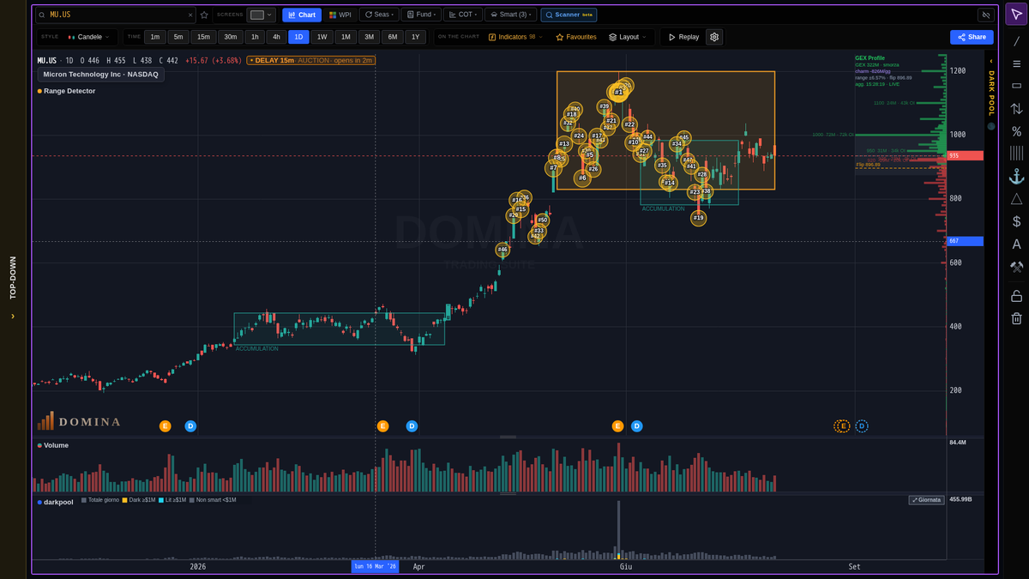The height and width of the screenshot is (579, 1029).
Task: Select the dollar sign tool
Action: pos(1016,221)
